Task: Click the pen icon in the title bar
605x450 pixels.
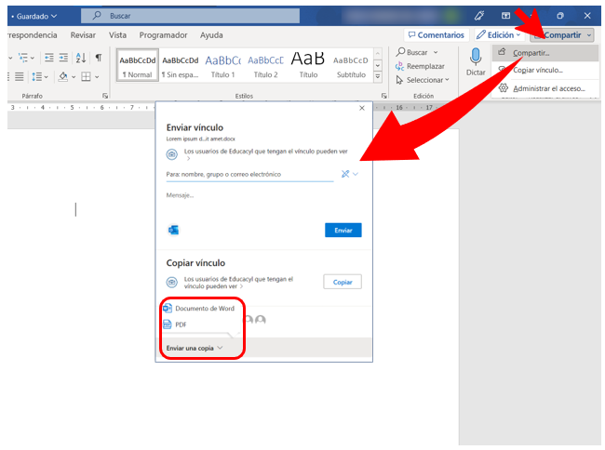Action: point(479,16)
